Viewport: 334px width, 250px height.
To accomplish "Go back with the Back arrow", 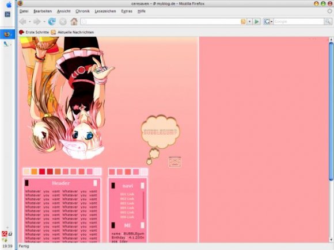I will point(23,21).
